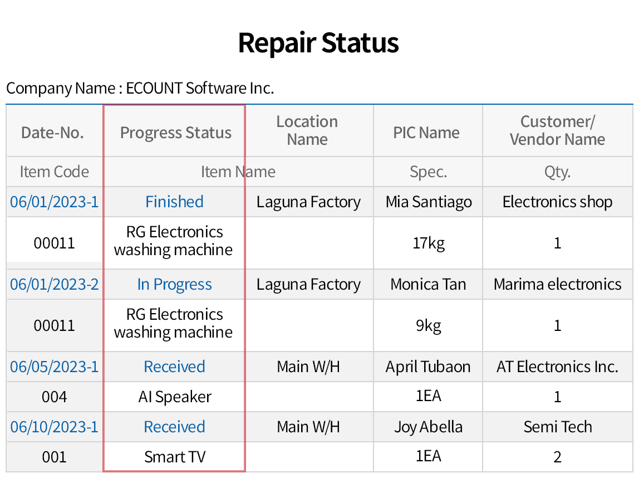Select the Location Name column header
639x478 pixels.
point(307,130)
